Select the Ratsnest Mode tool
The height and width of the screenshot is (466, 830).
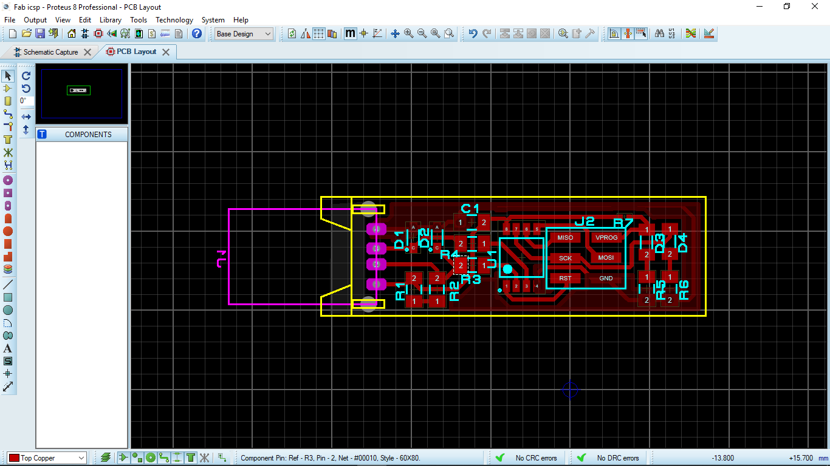tap(8, 152)
